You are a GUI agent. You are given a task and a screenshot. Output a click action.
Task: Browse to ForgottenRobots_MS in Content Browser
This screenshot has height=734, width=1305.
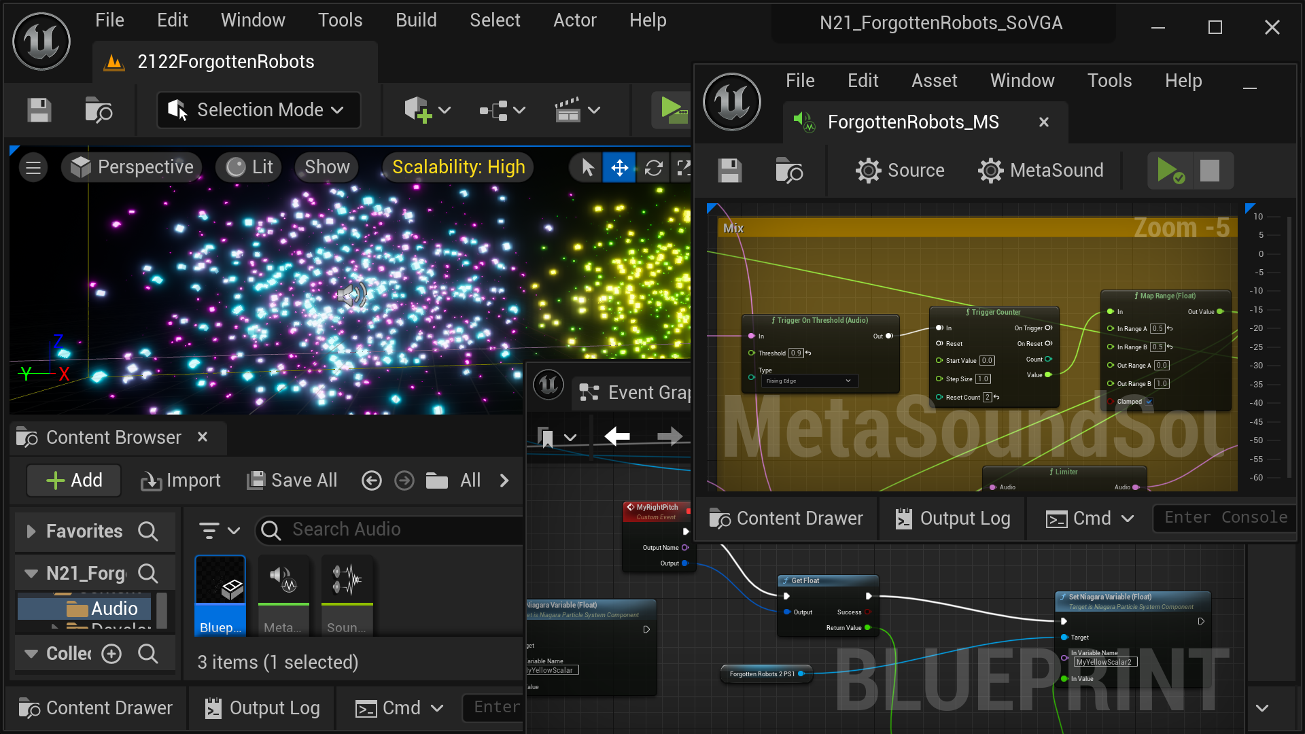pyautogui.click(x=789, y=171)
